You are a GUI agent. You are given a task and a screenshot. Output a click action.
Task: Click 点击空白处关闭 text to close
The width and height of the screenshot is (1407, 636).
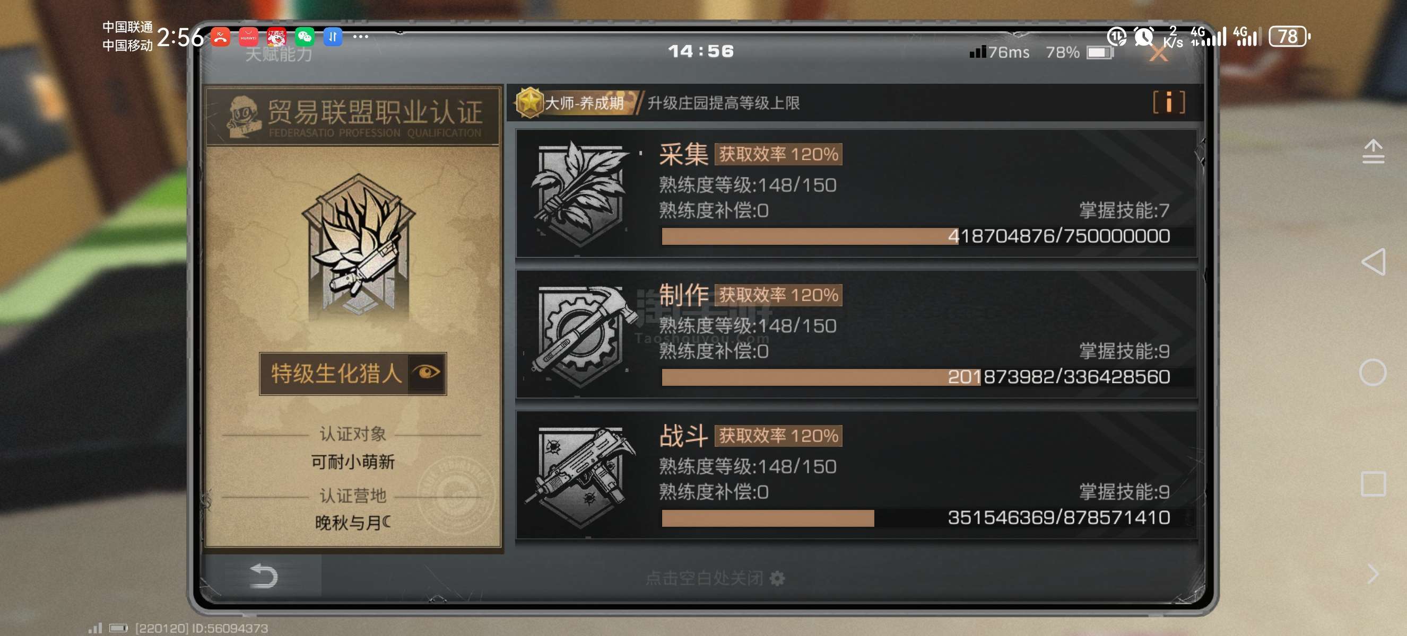click(x=704, y=578)
